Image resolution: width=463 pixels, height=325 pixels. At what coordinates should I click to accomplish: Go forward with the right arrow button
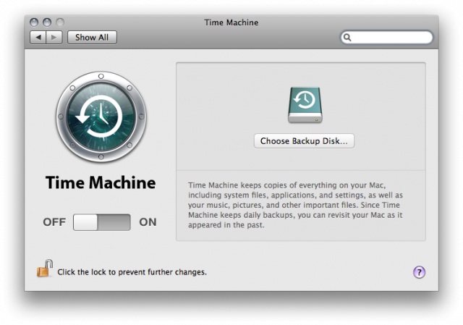click(54, 38)
